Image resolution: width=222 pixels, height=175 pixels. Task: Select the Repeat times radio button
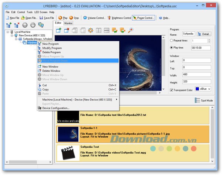pyautogui.click(x=172, y=41)
